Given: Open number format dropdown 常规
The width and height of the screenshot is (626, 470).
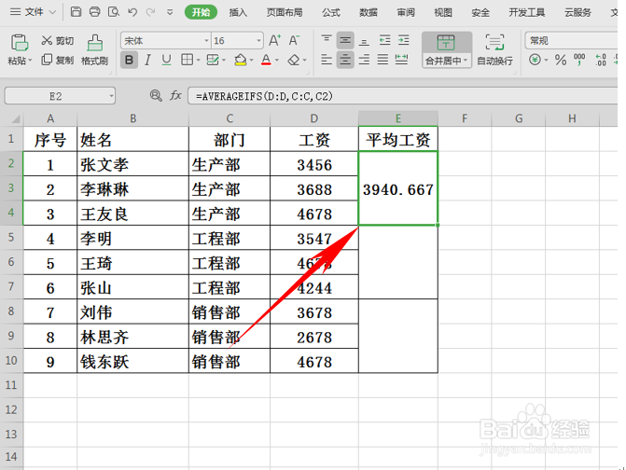Looking at the screenshot, I should point(572,40).
